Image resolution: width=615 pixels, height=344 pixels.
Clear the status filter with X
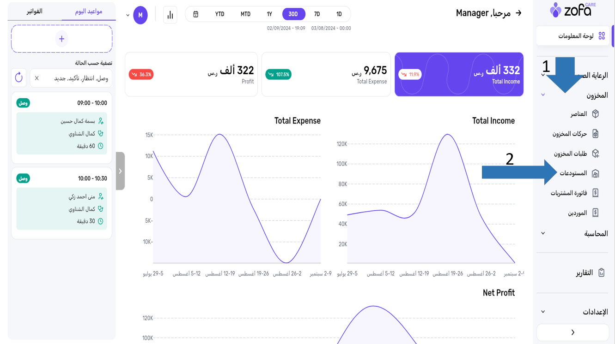[x=37, y=78]
